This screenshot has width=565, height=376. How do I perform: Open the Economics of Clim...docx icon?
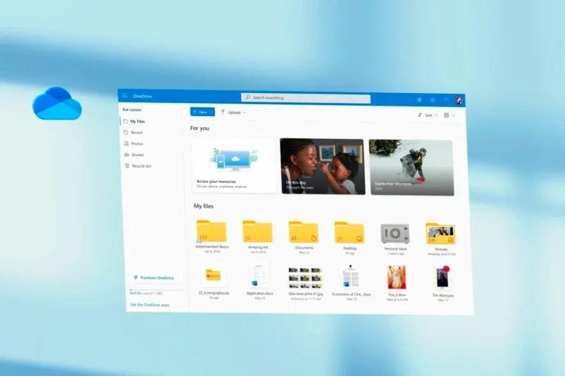[351, 277]
